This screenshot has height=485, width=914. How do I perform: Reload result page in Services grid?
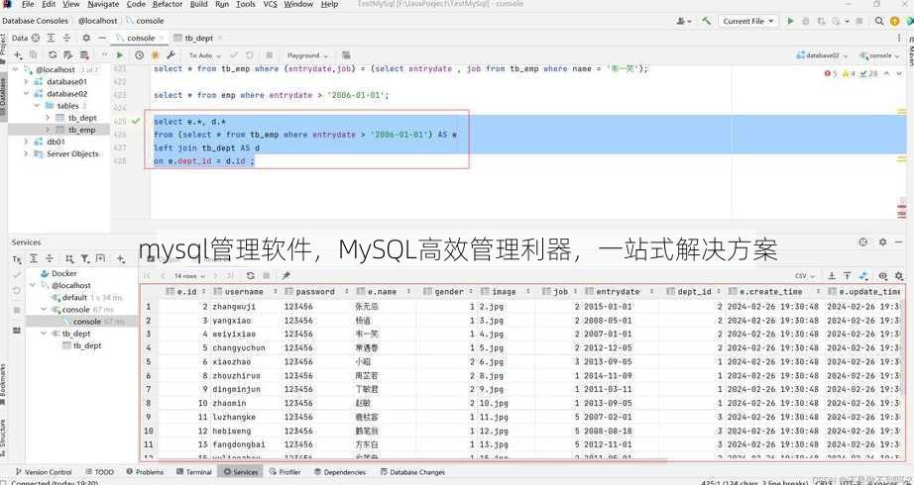click(250, 275)
